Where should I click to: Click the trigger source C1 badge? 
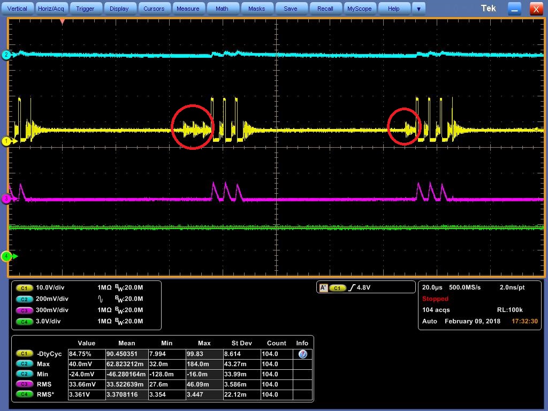tap(337, 288)
